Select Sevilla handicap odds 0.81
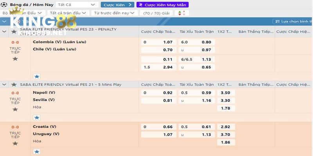 pyautogui.click(x=159, y=101)
